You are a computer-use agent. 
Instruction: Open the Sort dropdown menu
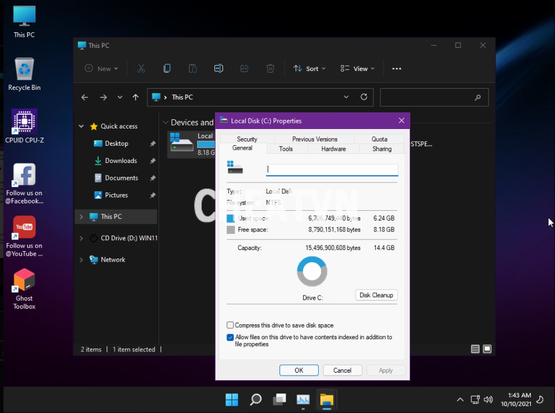(x=309, y=69)
